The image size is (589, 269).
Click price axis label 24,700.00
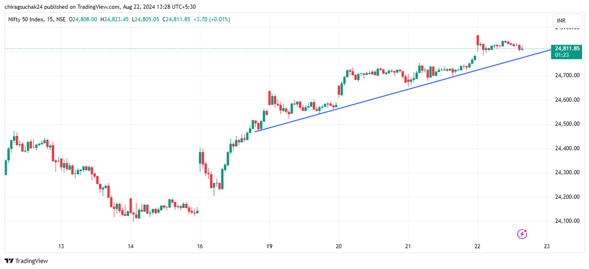coord(567,75)
